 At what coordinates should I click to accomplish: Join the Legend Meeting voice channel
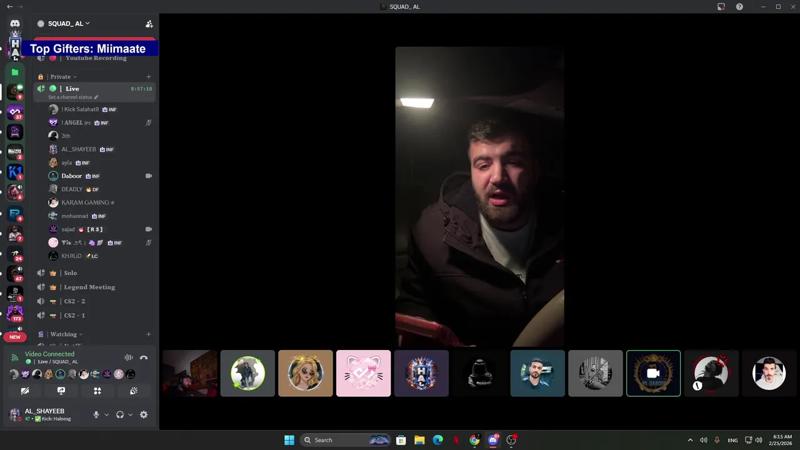click(x=94, y=287)
